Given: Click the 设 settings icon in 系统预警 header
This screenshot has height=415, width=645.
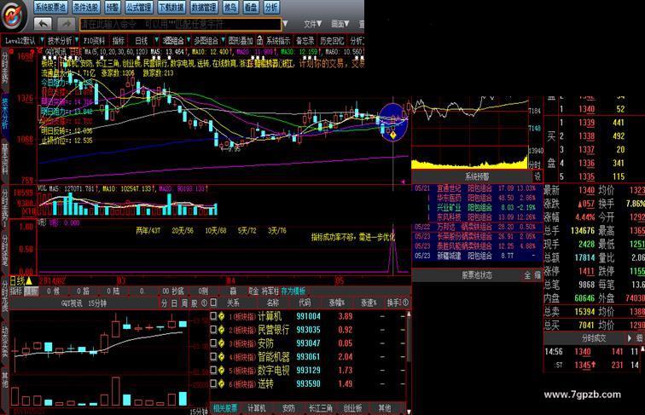Looking at the screenshot, I should click(x=537, y=176).
